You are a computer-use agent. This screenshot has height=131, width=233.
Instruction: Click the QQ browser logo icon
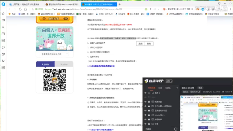click(x=3, y=4)
